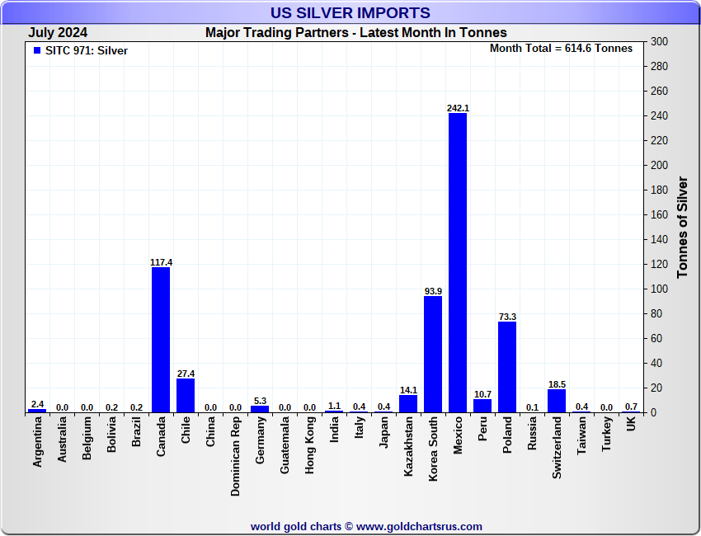The width and height of the screenshot is (701, 536).
Task: Click the Chile bar labeled 27.4
Action: tap(186, 395)
